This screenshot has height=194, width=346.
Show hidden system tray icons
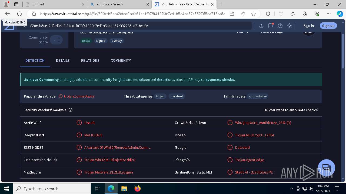coord(291,189)
